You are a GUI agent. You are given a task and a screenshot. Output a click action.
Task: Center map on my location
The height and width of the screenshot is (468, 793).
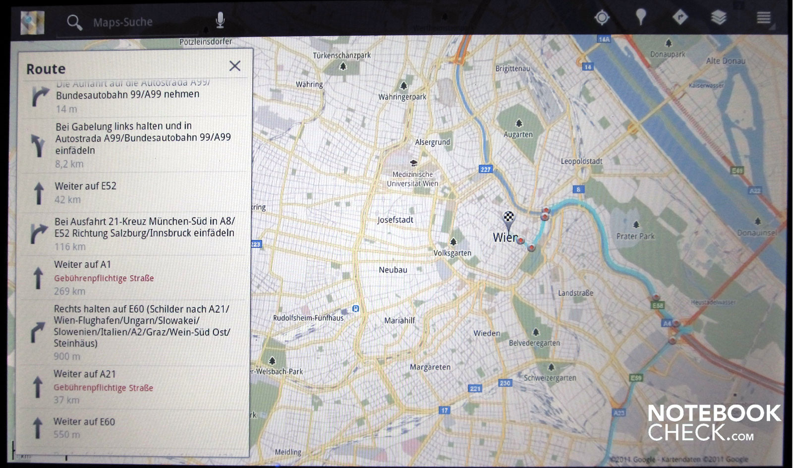point(602,18)
